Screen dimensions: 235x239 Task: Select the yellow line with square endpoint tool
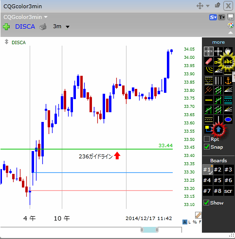[x=217, y=61]
